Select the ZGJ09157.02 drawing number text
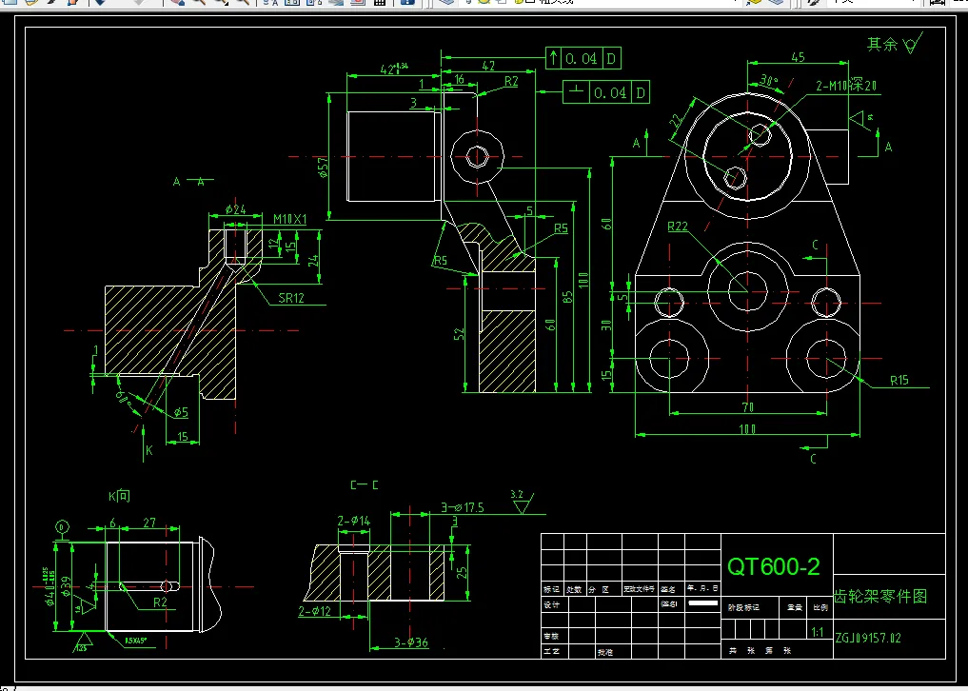 868,638
